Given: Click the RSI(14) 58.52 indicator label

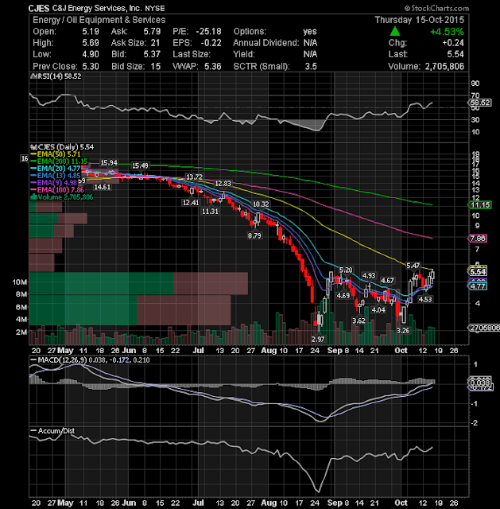Looking at the screenshot, I should pyautogui.click(x=58, y=76).
